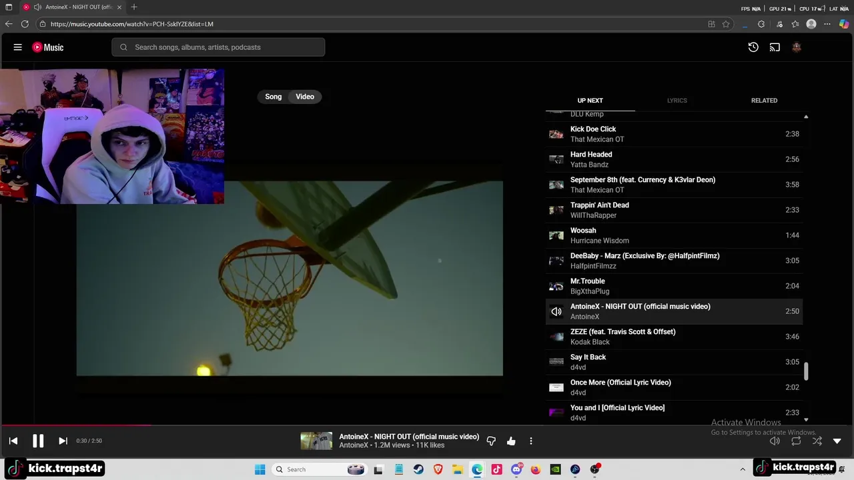Open the LYRICS tab
This screenshot has width=854, height=480.
pos(677,100)
